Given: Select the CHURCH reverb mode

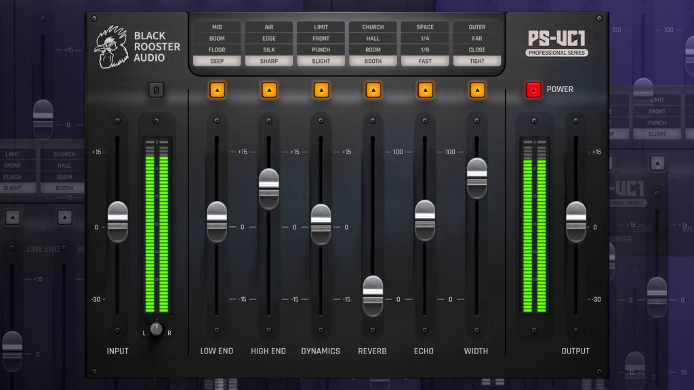Looking at the screenshot, I should click(x=373, y=27).
